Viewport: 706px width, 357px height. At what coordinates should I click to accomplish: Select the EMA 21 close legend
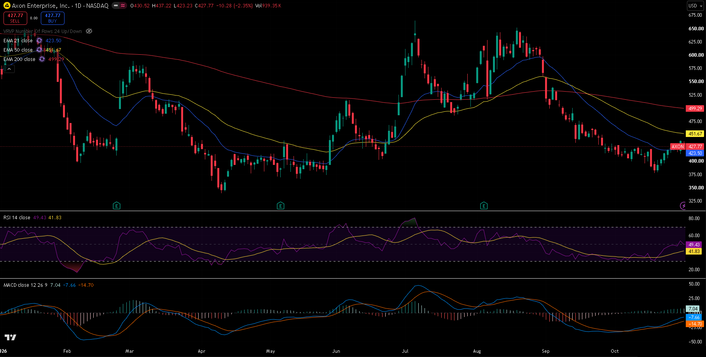click(x=18, y=41)
